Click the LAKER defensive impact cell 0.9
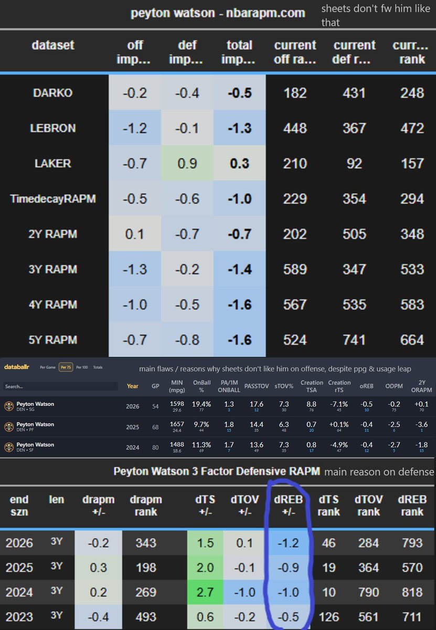Screen dimensions: 436x630 (x=187, y=163)
